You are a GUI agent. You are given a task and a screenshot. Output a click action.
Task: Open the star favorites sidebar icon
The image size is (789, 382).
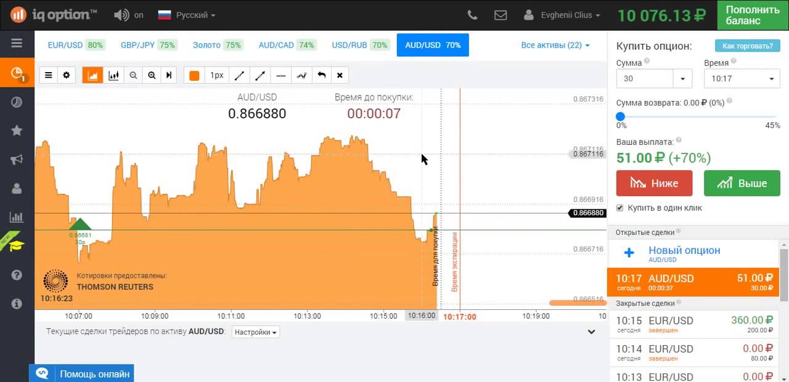pyautogui.click(x=17, y=131)
